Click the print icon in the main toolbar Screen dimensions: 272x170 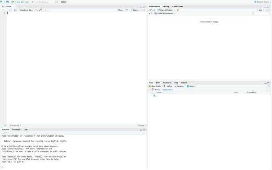pos(27,2)
